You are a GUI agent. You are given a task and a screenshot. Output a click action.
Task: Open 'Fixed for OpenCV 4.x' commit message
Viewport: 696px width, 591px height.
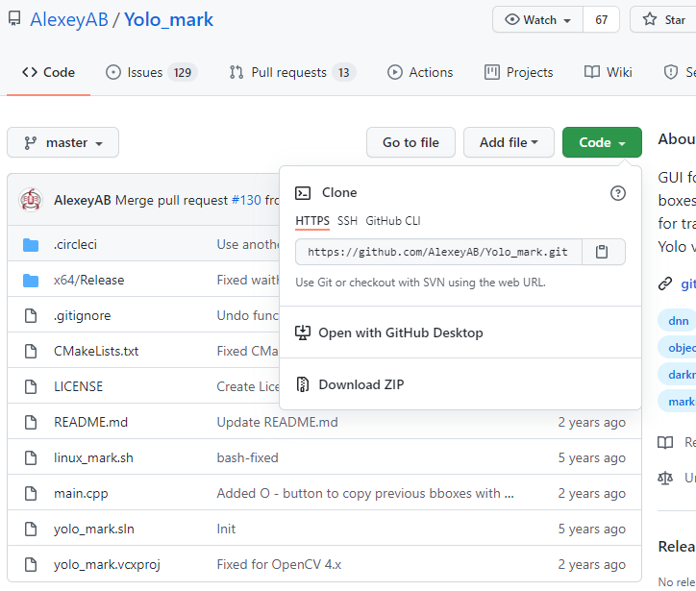click(x=279, y=564)
